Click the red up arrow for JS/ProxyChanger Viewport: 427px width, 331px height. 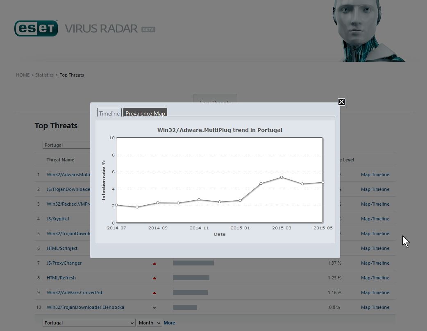[x=154, y=263]
